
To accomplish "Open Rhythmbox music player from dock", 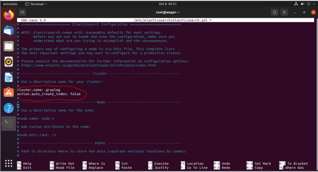I will pyautogui.click(x=9, y=62).
